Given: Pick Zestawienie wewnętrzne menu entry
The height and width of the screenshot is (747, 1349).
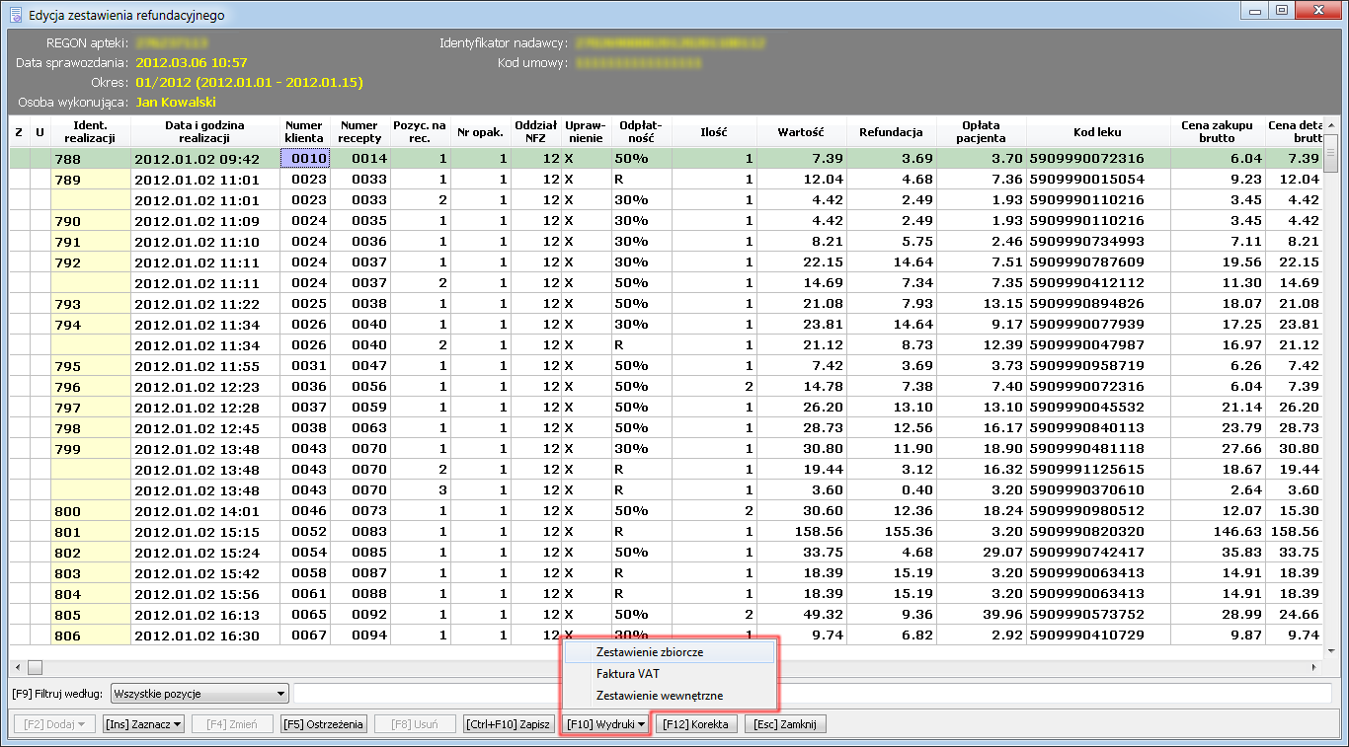Looking at the screenshot, I should pos(670,696).
